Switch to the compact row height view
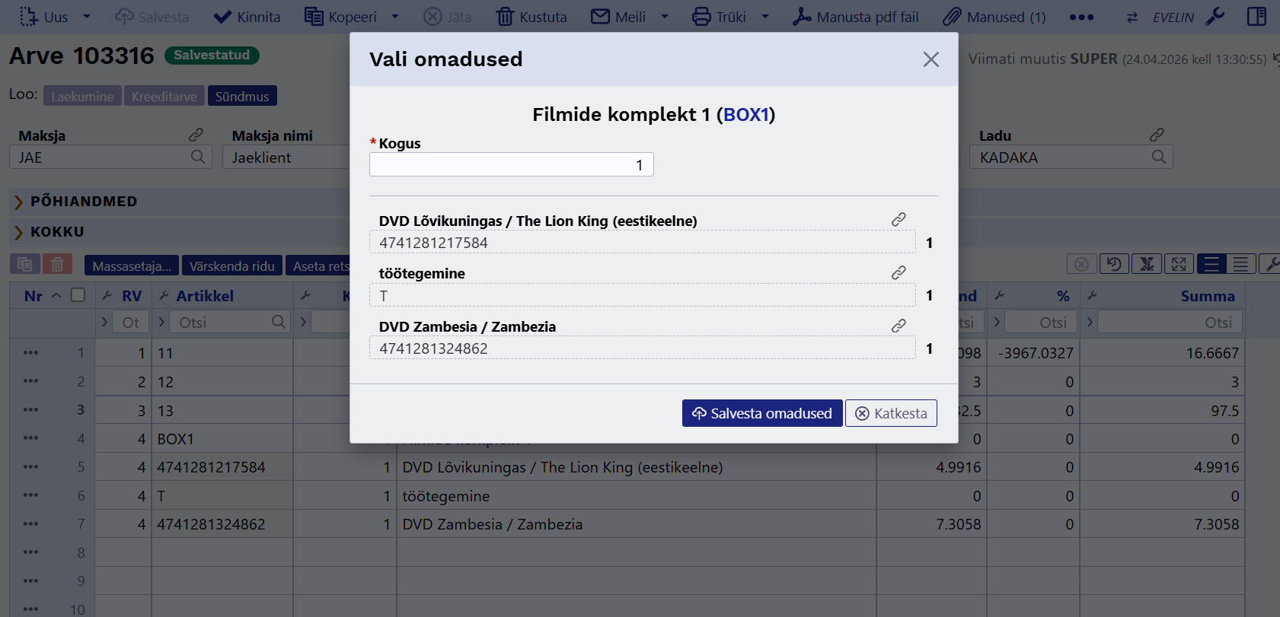 [1240, 264]
